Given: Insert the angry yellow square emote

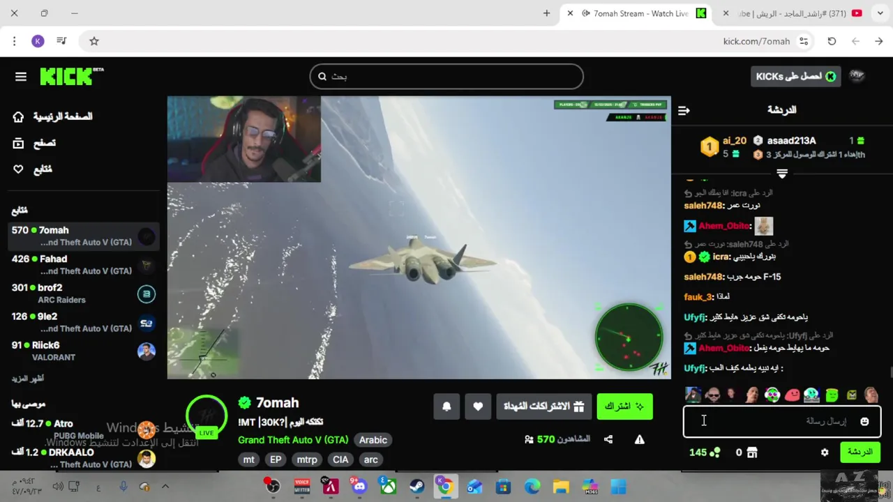Looking at the screenshot, I should point(852,395).
